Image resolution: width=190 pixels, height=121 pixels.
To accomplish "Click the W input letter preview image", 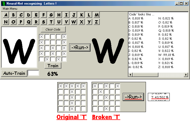I will pos(19,47).
